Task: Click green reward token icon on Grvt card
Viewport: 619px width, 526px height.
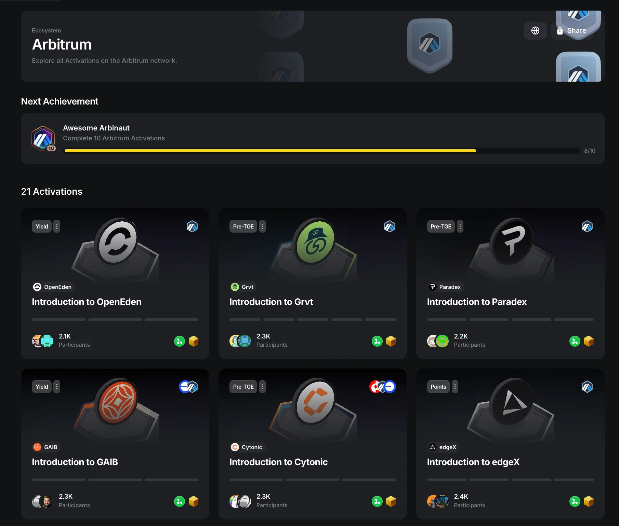Action: pyautogui.click(x=377, y=341)
